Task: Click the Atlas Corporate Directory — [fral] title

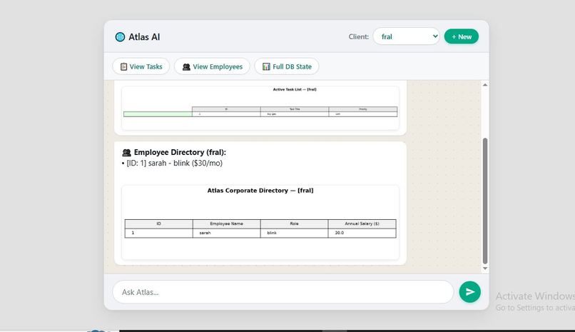Action: click(260, 191)
